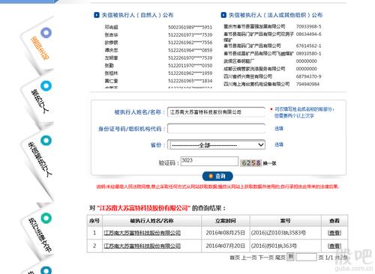375x274 pixels.
Task: Click case number (2016)辽0103执3583号
Action: click(278, 233)
